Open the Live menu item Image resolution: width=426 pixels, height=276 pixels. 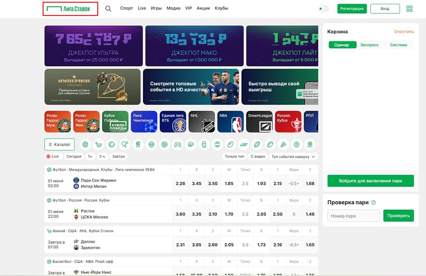(x=142, y=8)
